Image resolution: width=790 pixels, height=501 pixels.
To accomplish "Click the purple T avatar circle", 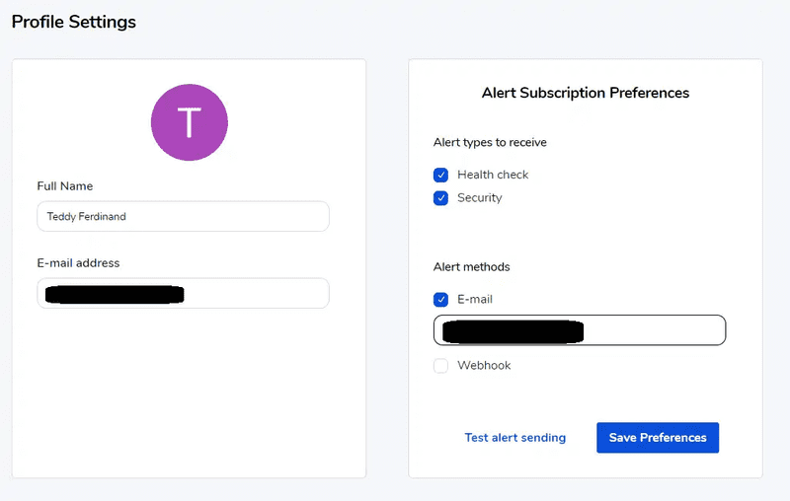I will [189, 123].
